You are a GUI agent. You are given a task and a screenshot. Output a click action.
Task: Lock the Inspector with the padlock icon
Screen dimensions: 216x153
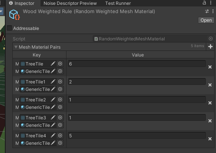click(x=204, y=3)
